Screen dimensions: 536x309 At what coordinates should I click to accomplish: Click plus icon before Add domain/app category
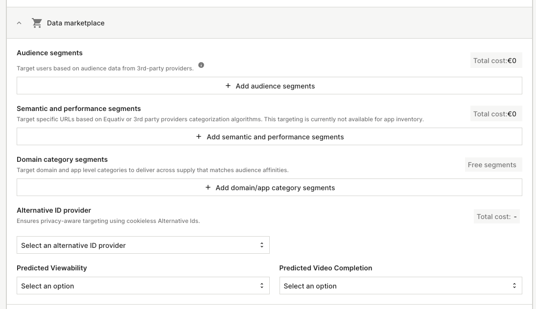[208, 188]
